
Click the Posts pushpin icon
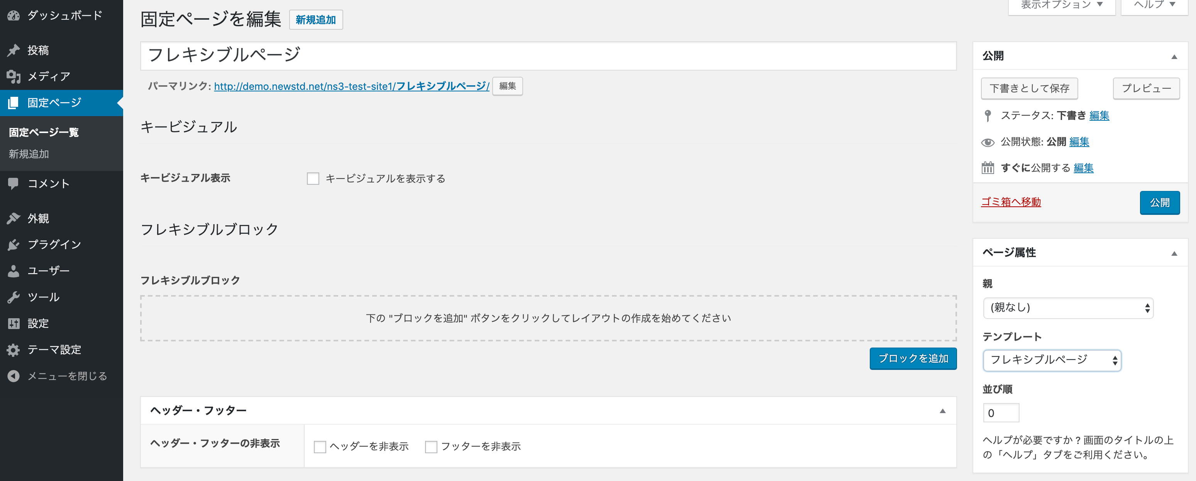(x=14, y=50)
